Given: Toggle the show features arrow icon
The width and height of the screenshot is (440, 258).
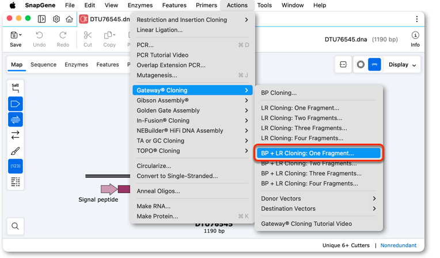Looking at the screenshot, I should coord(16,104).
